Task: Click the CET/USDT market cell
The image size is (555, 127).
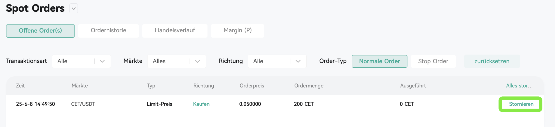Action: click(83, 104)
